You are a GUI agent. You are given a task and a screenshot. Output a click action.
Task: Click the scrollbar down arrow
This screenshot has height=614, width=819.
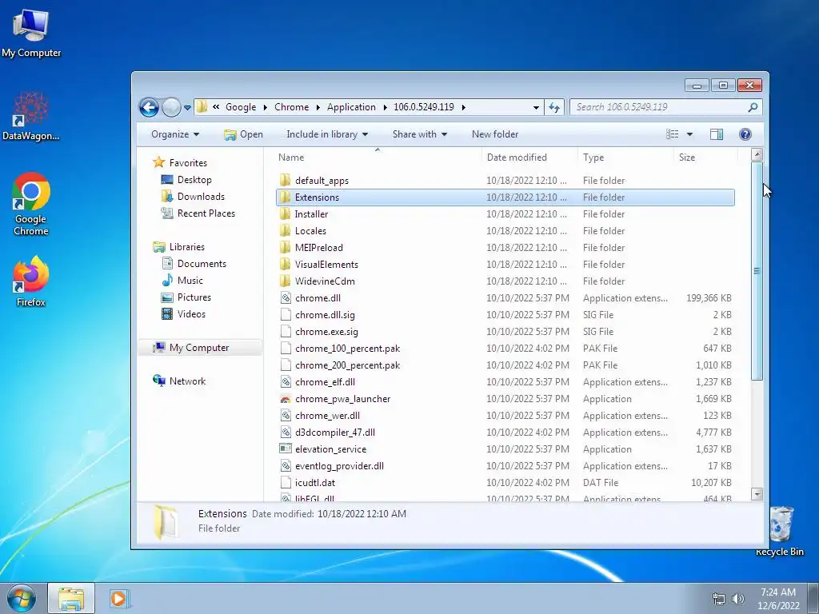(757, 493)
